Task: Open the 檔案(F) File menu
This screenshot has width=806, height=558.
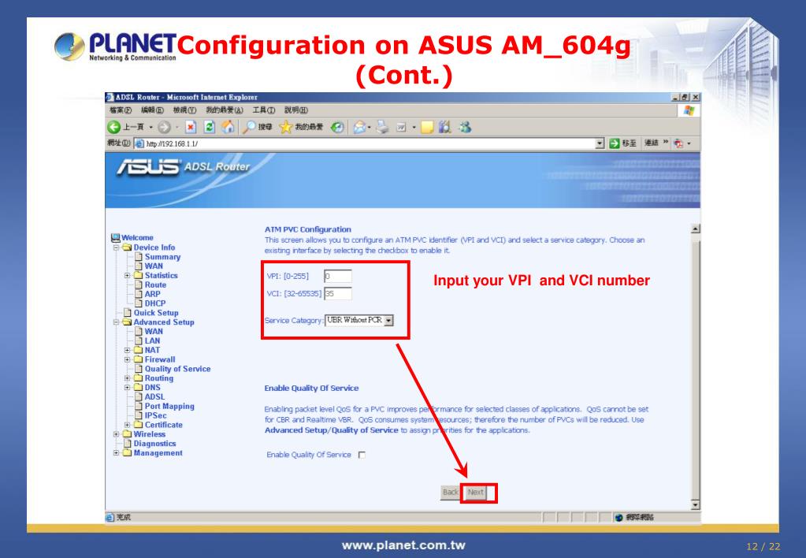Action: tap(121, 110)
